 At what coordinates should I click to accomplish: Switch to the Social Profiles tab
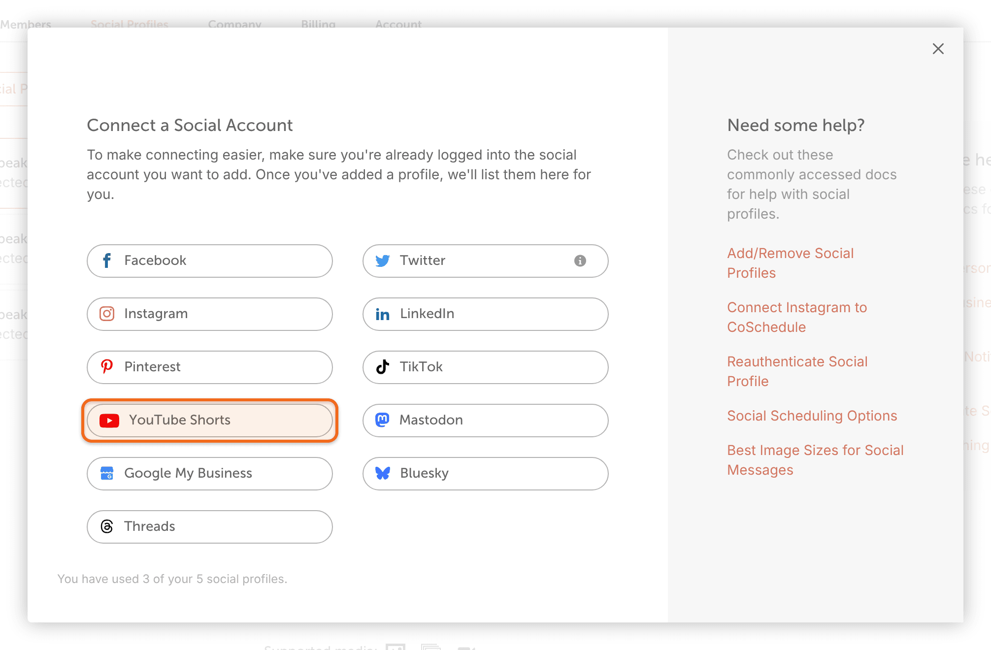130,24
